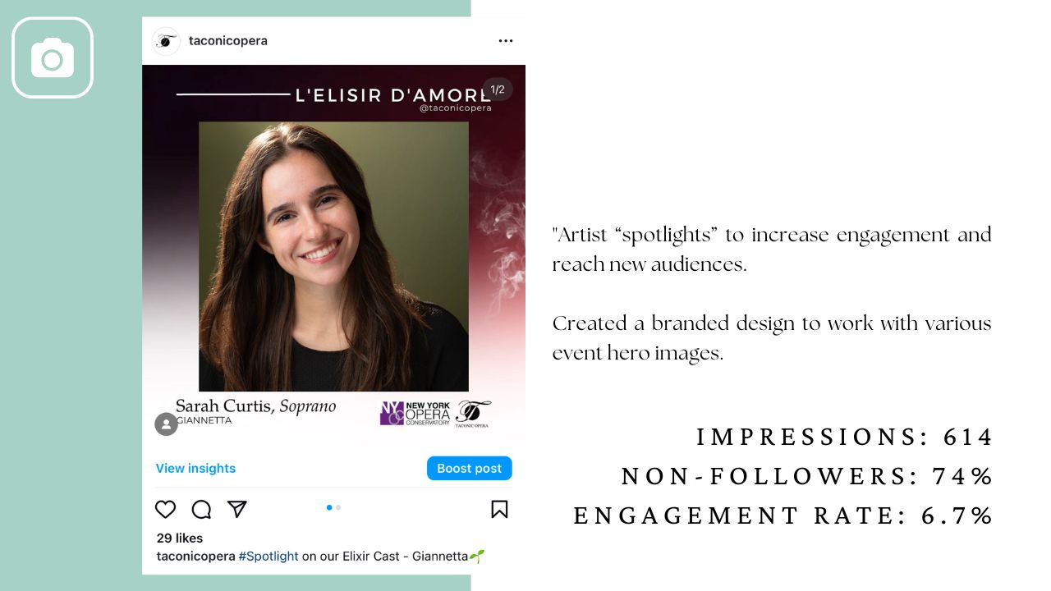Click the 1/2 slide counter badge

497,89
